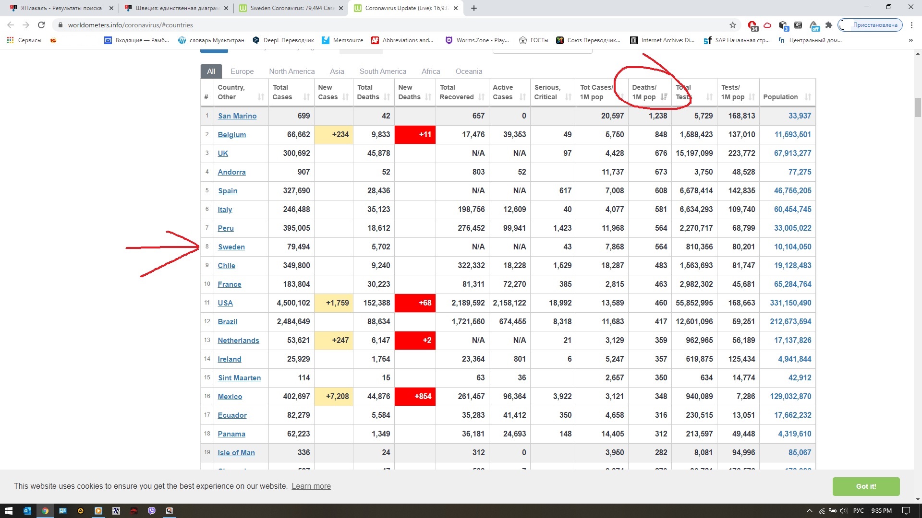Viewport: 922px width, 518px height.
Task: Go forward to the next page
Action: 26,25
